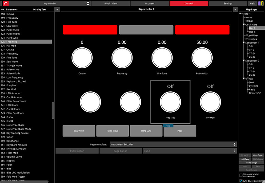Click the My Multi 4 up/down arrows
265x183 pixels.
tap(88, 3)
